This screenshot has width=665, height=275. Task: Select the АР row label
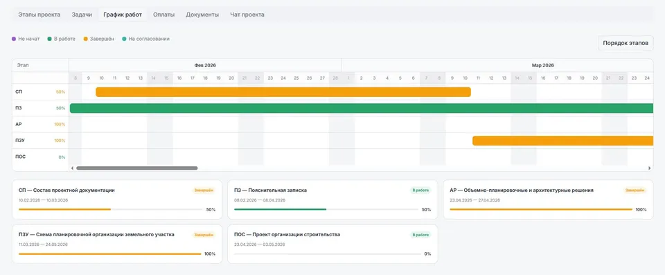coord(19,125)
